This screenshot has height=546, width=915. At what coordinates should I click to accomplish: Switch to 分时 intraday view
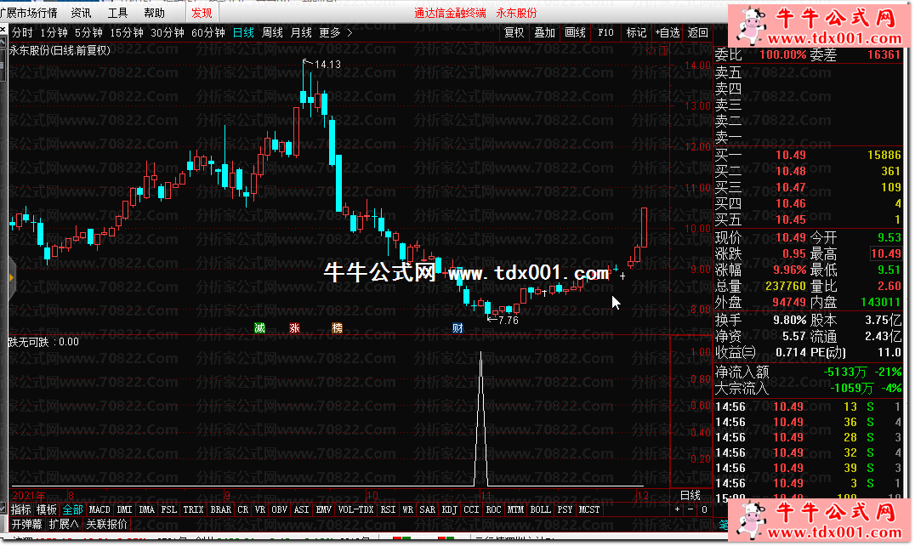pos(22,32)
